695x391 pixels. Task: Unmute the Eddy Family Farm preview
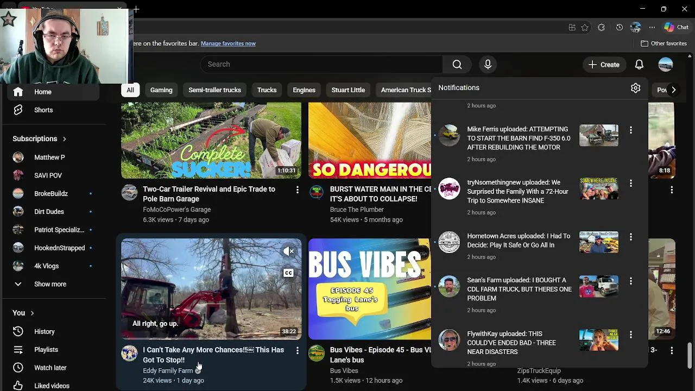(x=288, y=251)
